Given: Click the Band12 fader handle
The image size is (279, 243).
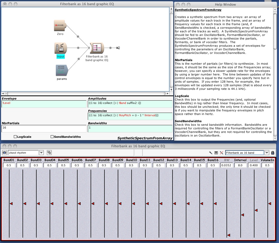Looking at the screenshot, I should pyautogui.click(x=161, y=203).
